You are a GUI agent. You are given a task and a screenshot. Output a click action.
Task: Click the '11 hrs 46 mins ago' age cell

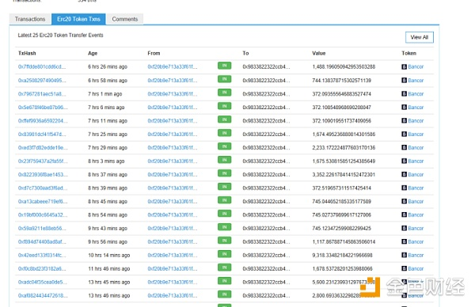click(x=108, y=268)
